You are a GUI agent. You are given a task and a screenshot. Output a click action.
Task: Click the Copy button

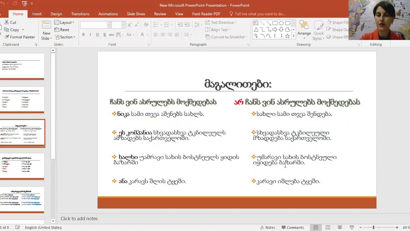click(12, 30)
